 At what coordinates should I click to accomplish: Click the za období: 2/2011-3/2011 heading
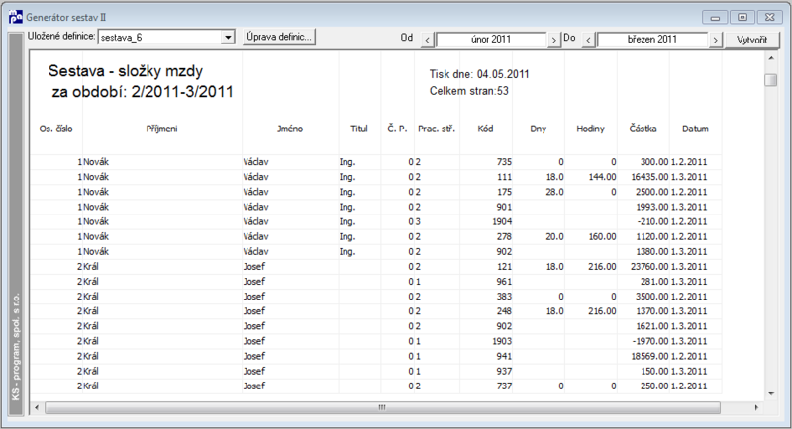[143, 92]
